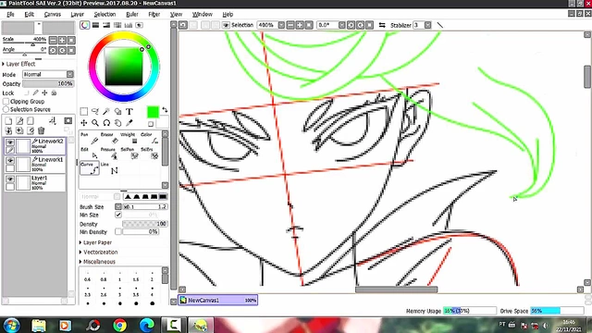The height and width of the screenshot is (333, 592).
Task: Create a new normal layer
Action: 8,121
